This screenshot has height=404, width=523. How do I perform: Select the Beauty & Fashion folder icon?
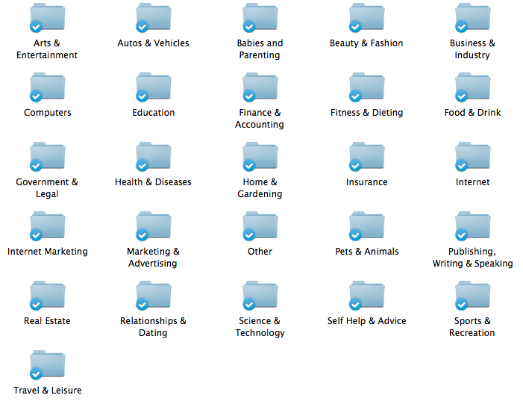click(x=367, y=18)
